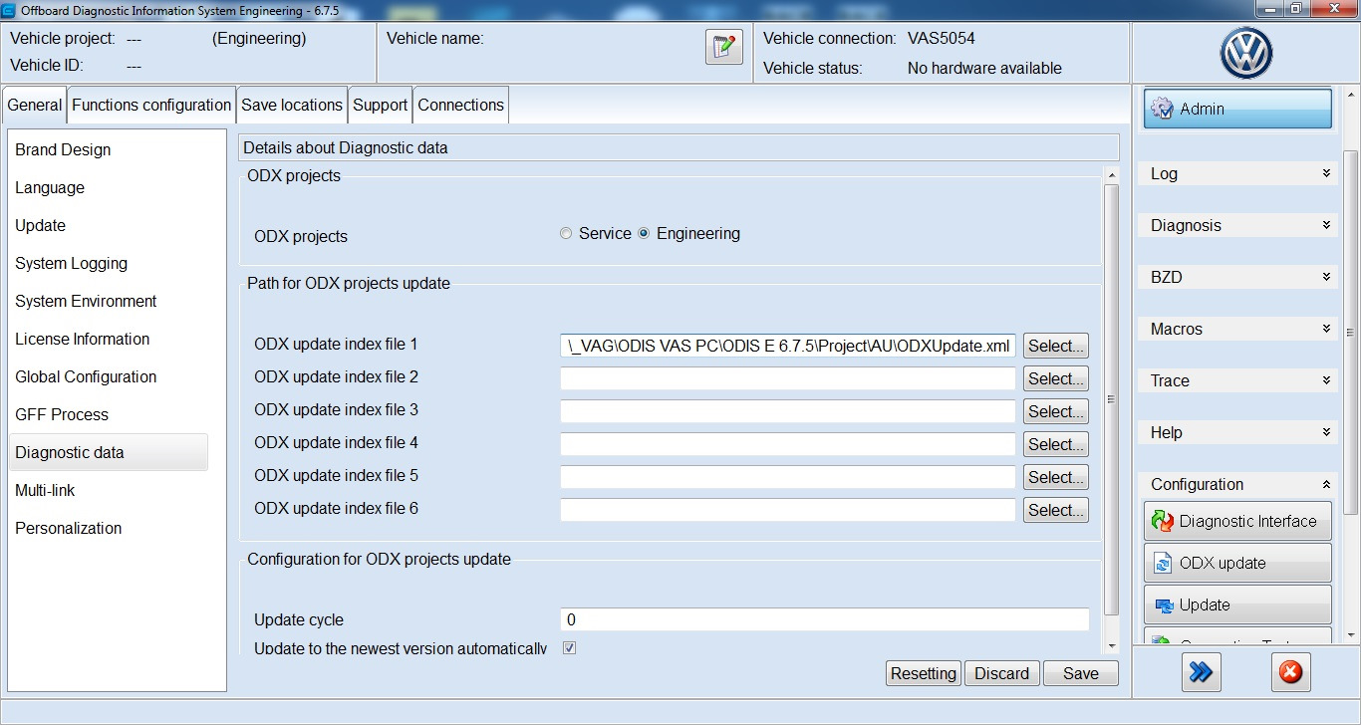Click the Update button in Configuration panel
The image size is (1361, 725).
pyautogui.click(x=1237, y=604)
